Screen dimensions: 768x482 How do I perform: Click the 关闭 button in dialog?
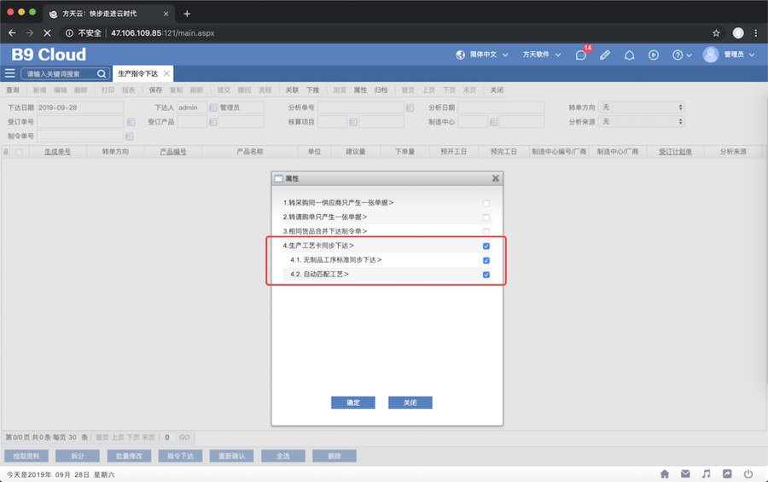pyautogui.click(x=410, y=403)
